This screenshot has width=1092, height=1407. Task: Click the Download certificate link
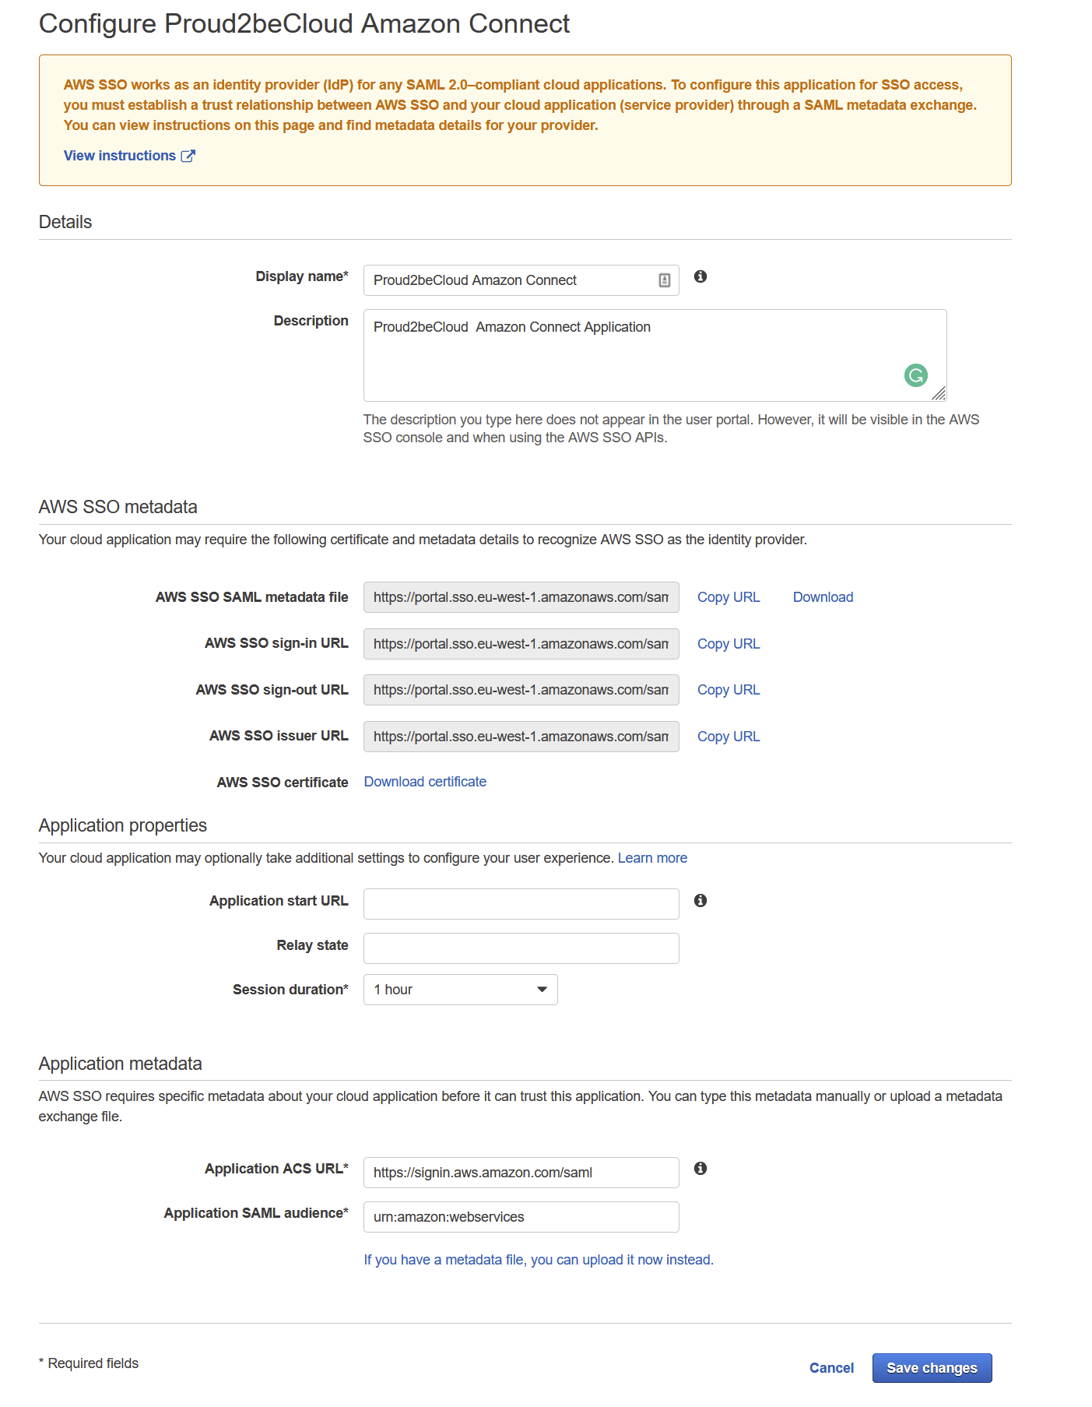point(425,782)
